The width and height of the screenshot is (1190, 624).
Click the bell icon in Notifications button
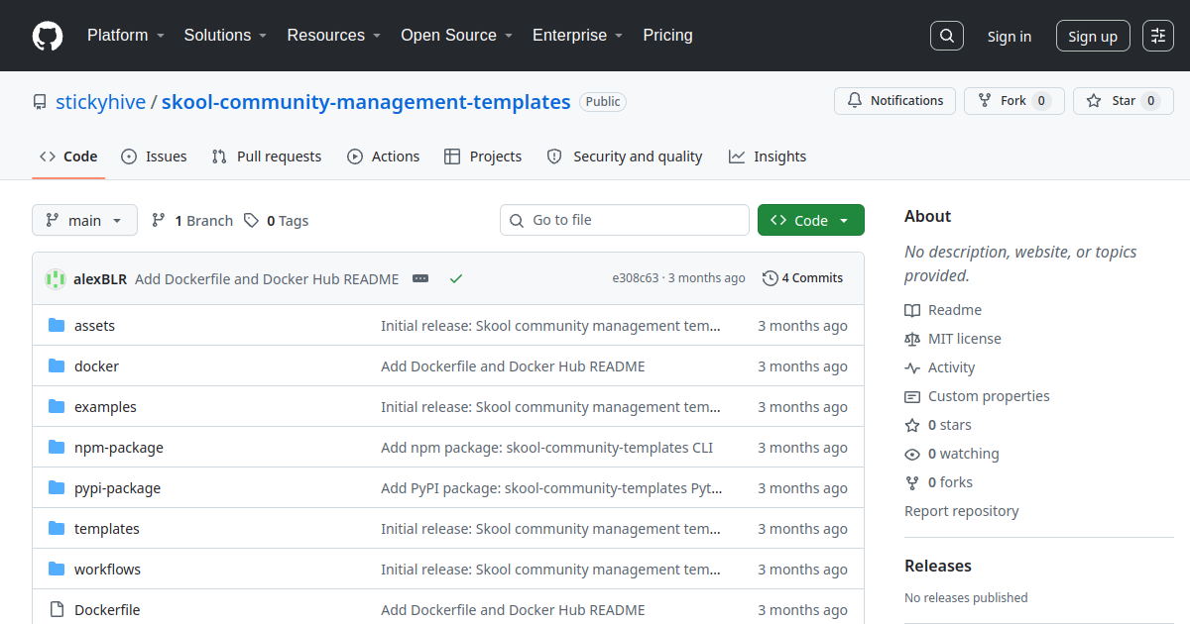click(855, 101)
